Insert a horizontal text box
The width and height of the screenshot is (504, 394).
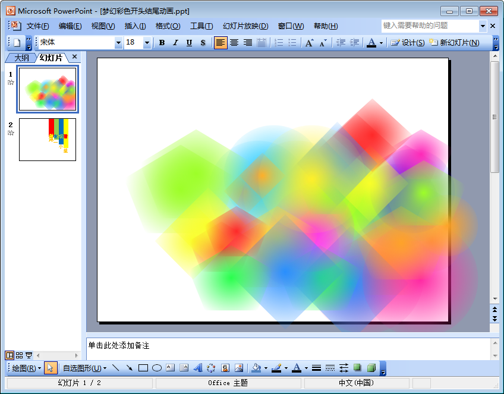[171, 368]
